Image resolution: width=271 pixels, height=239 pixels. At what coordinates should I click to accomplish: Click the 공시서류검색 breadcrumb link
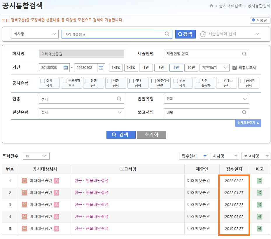click(x=230, y=6)
